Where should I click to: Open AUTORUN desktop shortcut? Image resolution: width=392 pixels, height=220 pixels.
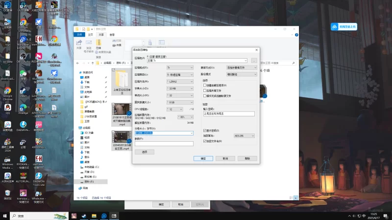23,177
